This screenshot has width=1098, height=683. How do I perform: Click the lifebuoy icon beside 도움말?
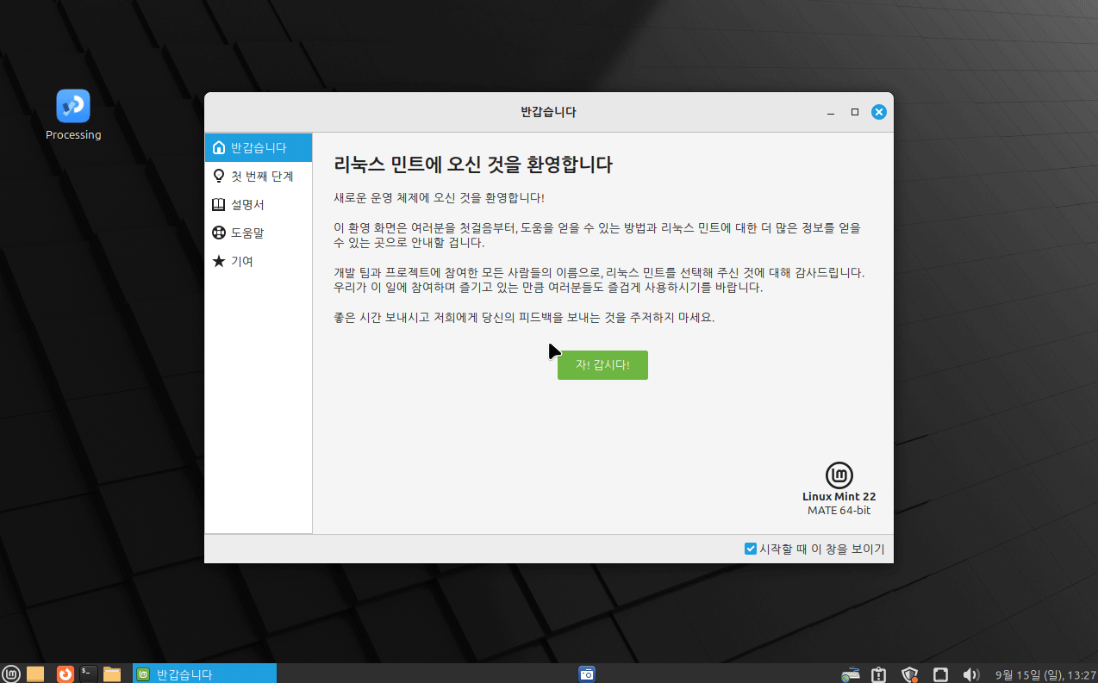pos(219,233)
